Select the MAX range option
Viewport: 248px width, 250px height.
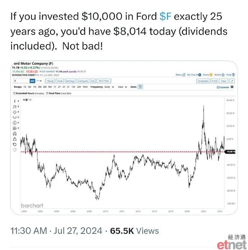[85, 87]
